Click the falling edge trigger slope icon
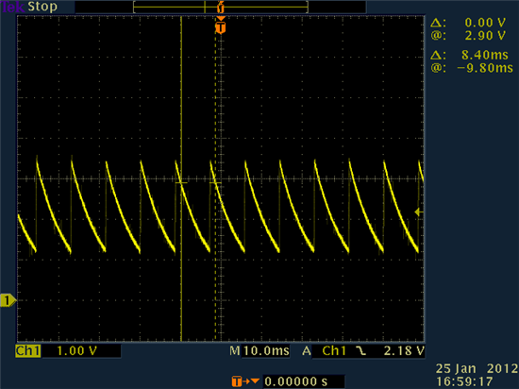Screen dimensions: 519x389 tap(360, 351)
